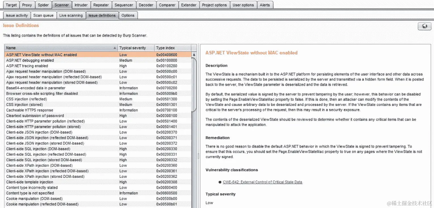Select Ajax request header manipulation (stored DOM-based)
This screenshot has height=208, width=434.
[98, 82]
